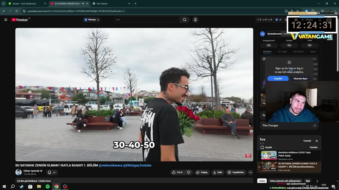The image size is (339, 190).
Task: Open the vidIQ Filtreler filter button
Action: click(x=92, y=20)
